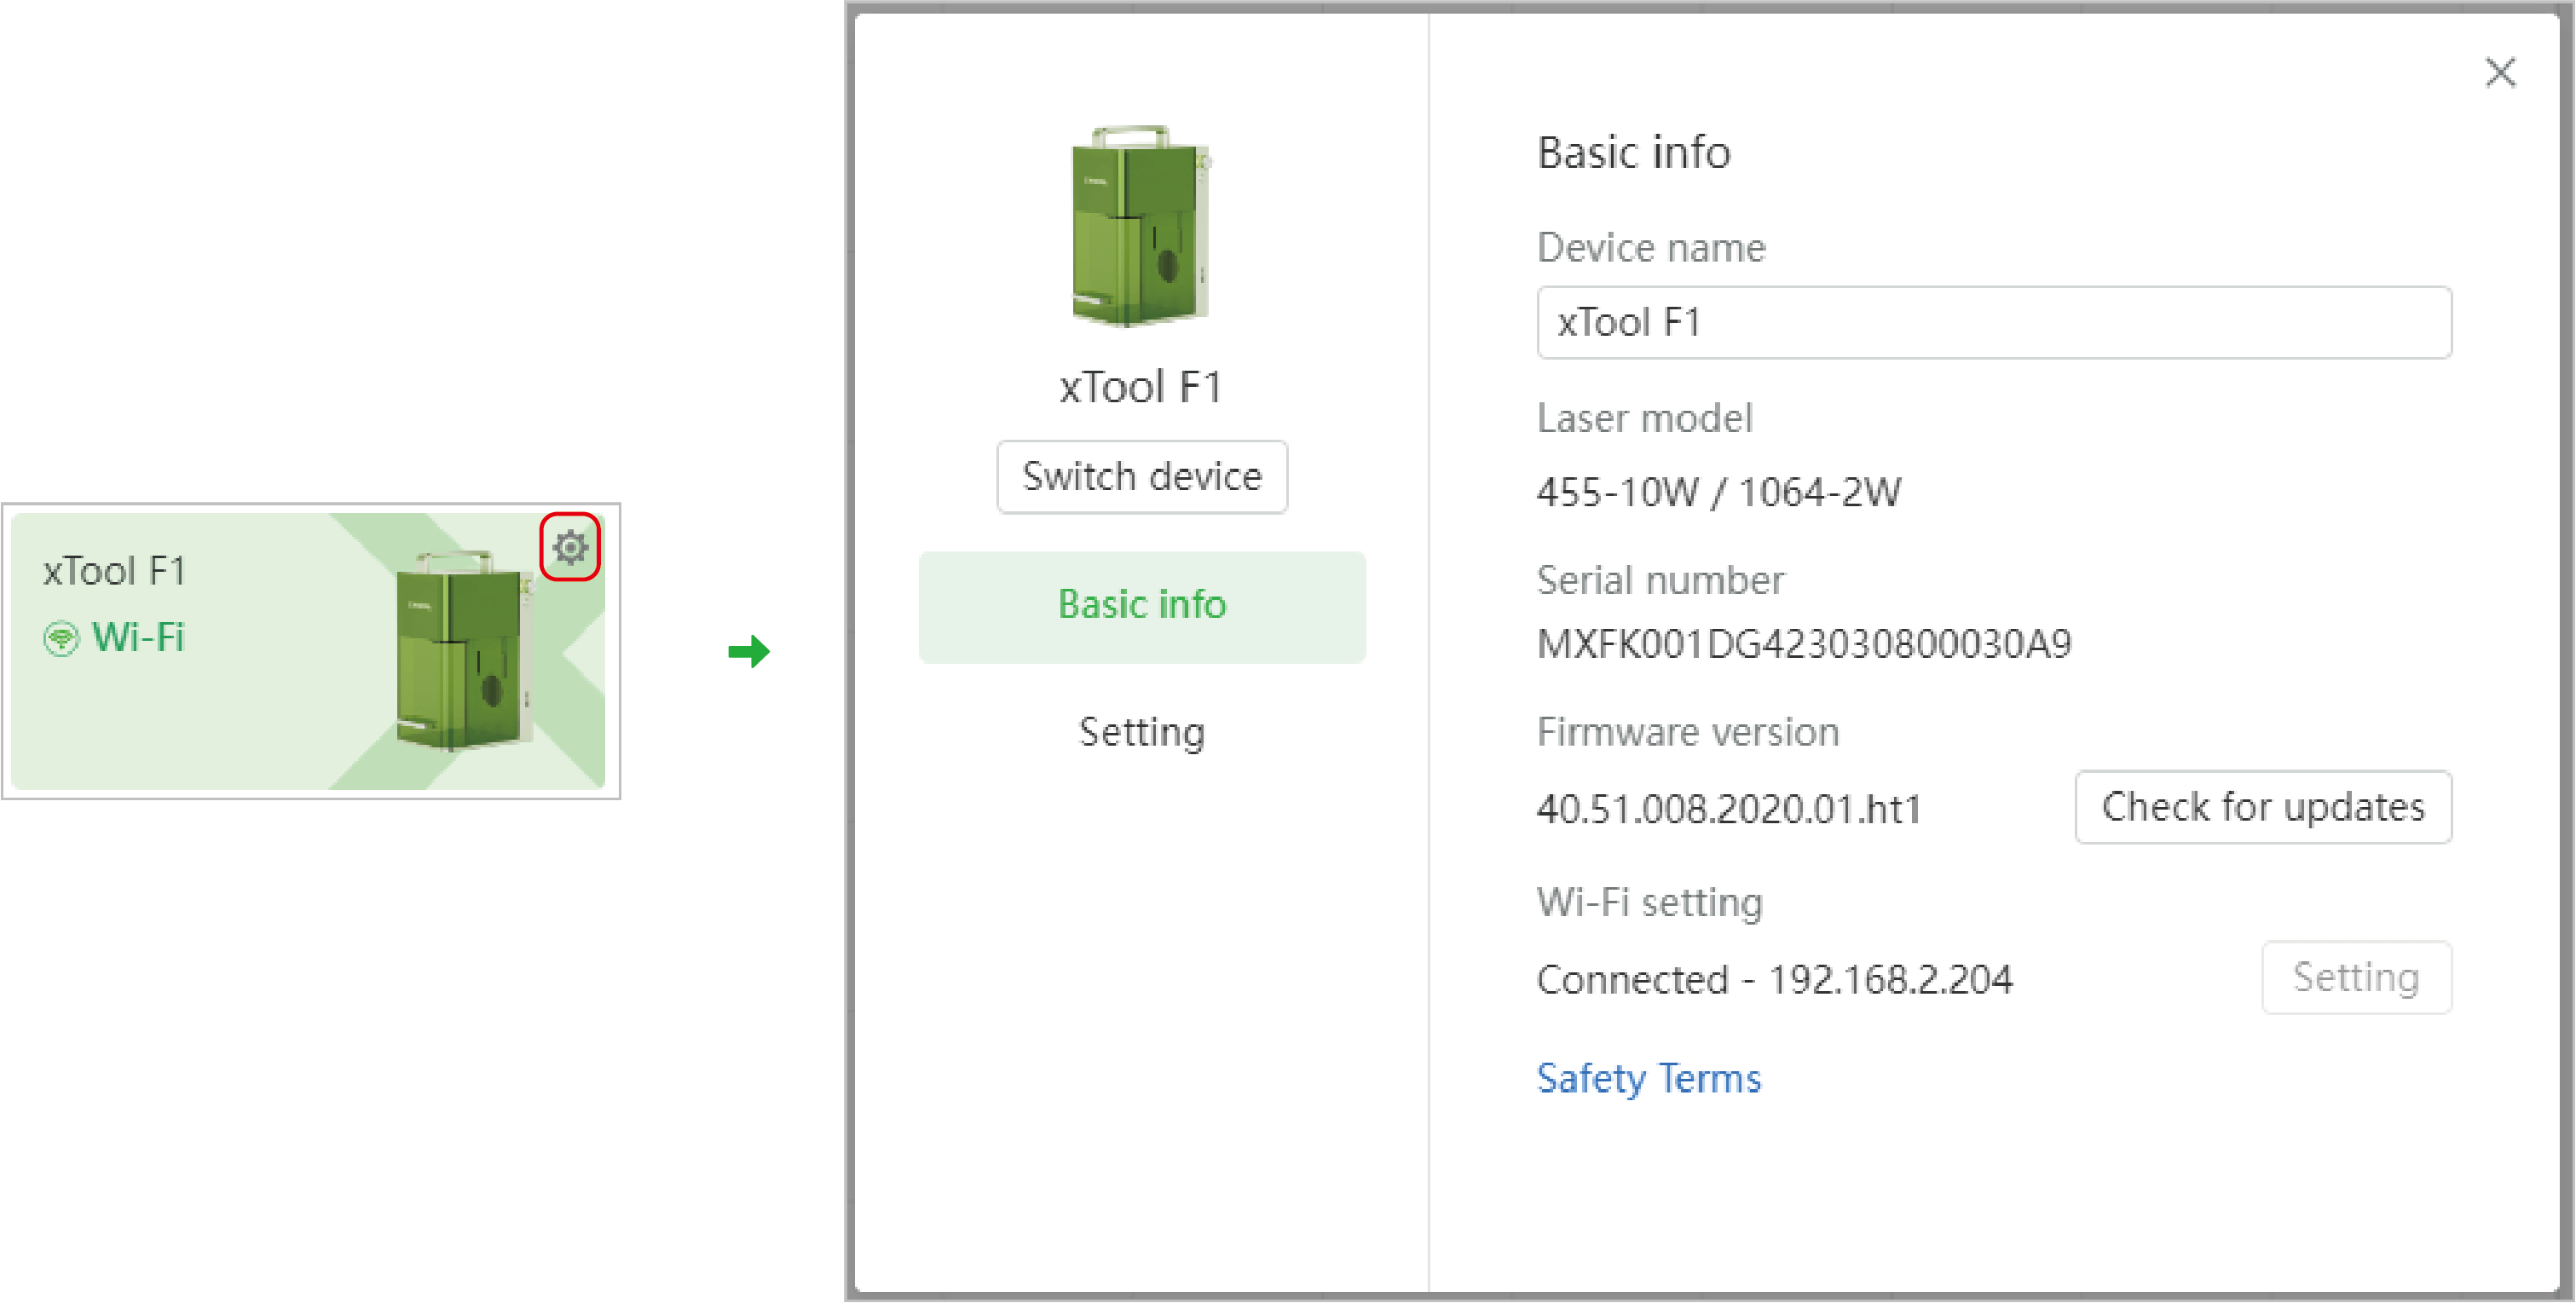Viewport: 2576px width, 1303px height.
Task: Click the close X button in top-right corner
Action: point(2499,73)
